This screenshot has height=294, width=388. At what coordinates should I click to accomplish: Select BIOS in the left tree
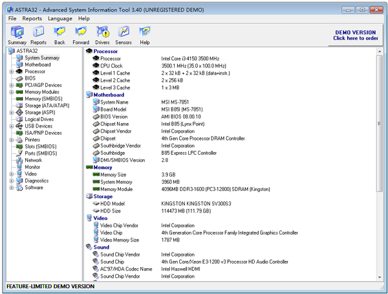pyautogui.click(x=30, y=78)
